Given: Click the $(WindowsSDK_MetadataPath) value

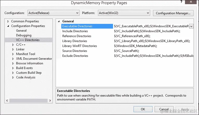Looking at the screenshot, I should coord(136,46).
